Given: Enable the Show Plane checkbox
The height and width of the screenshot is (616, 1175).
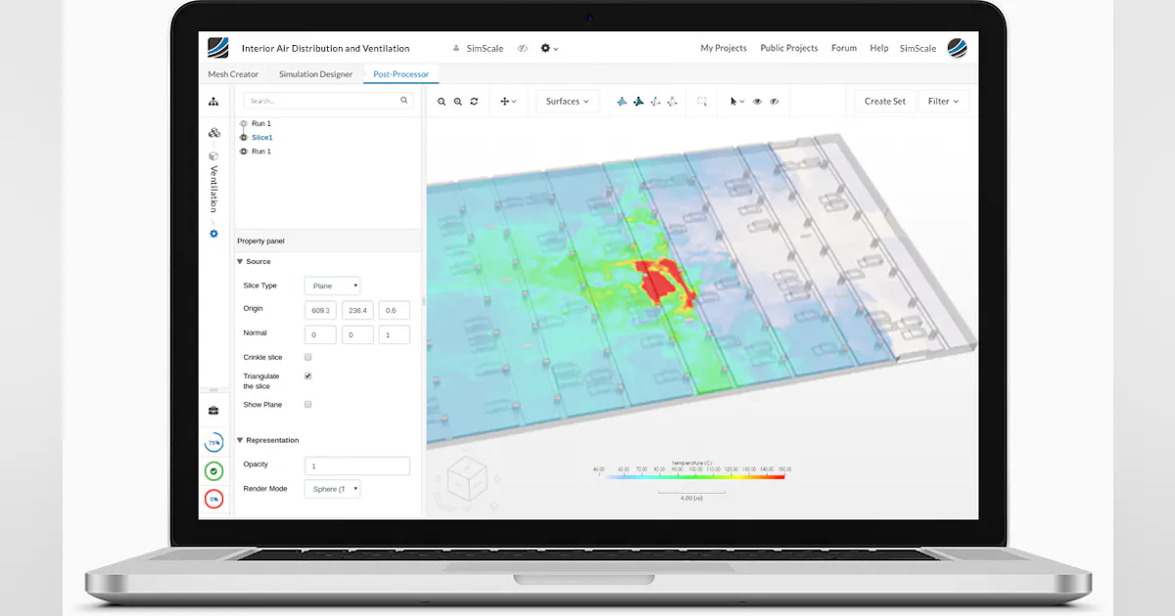Looking at the screenshot, I should [308, 404].
